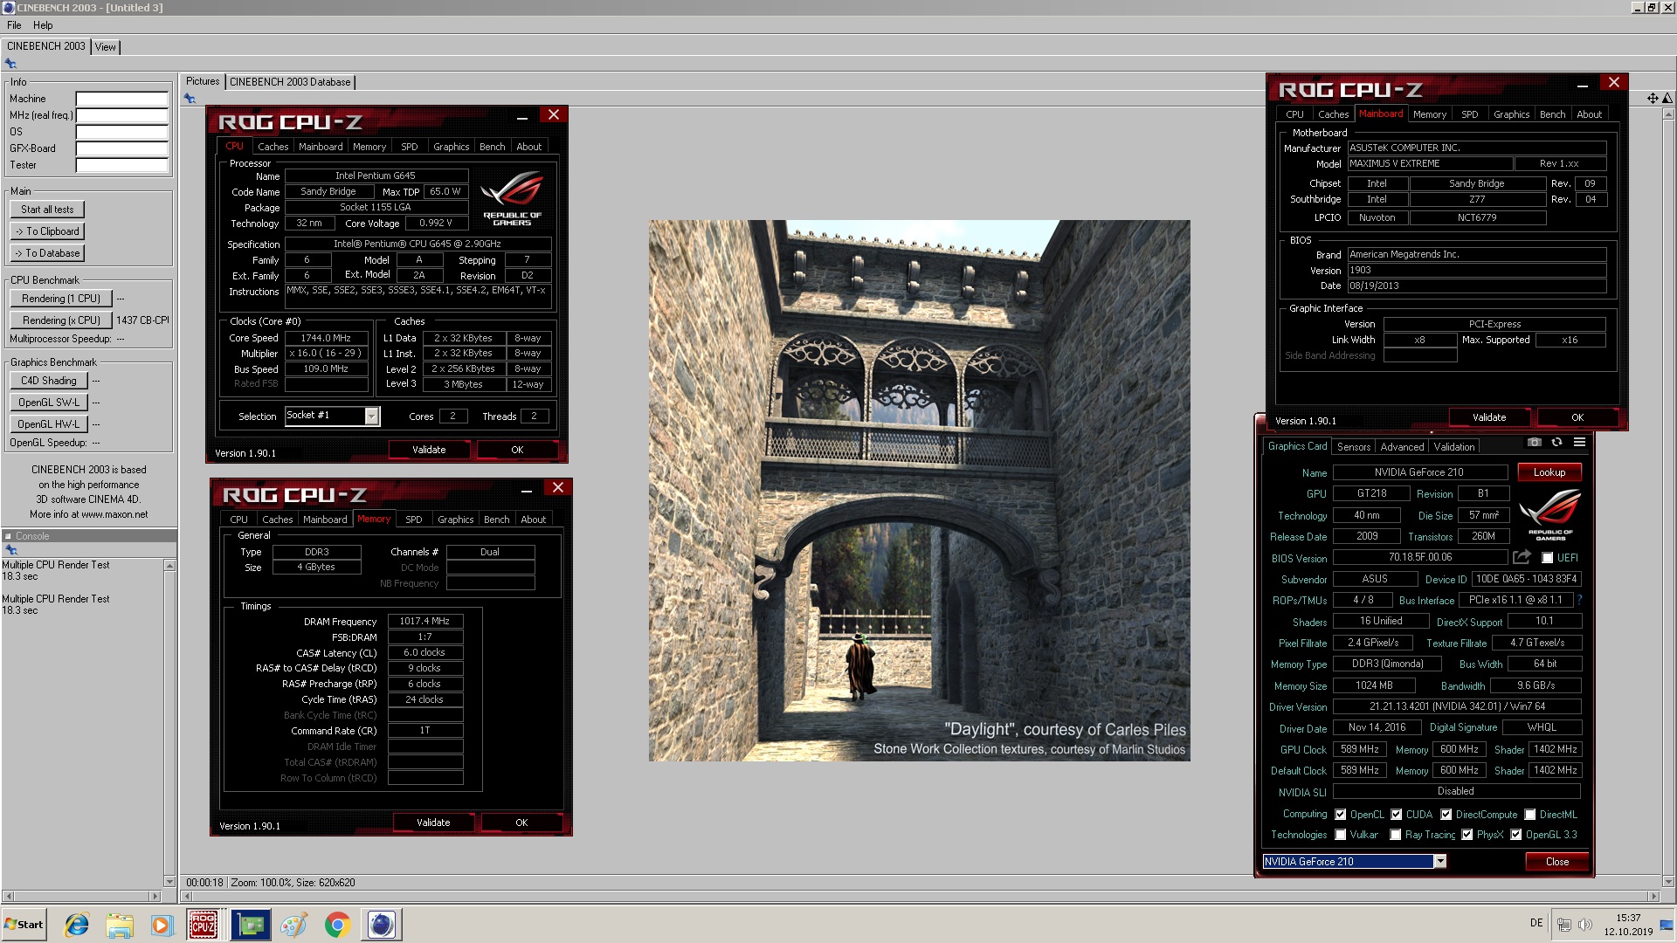Image resolution: width=1677 pixels, height=943 pixels.
Task: Open Paint from the taskbar
Action: pos(293,925)
